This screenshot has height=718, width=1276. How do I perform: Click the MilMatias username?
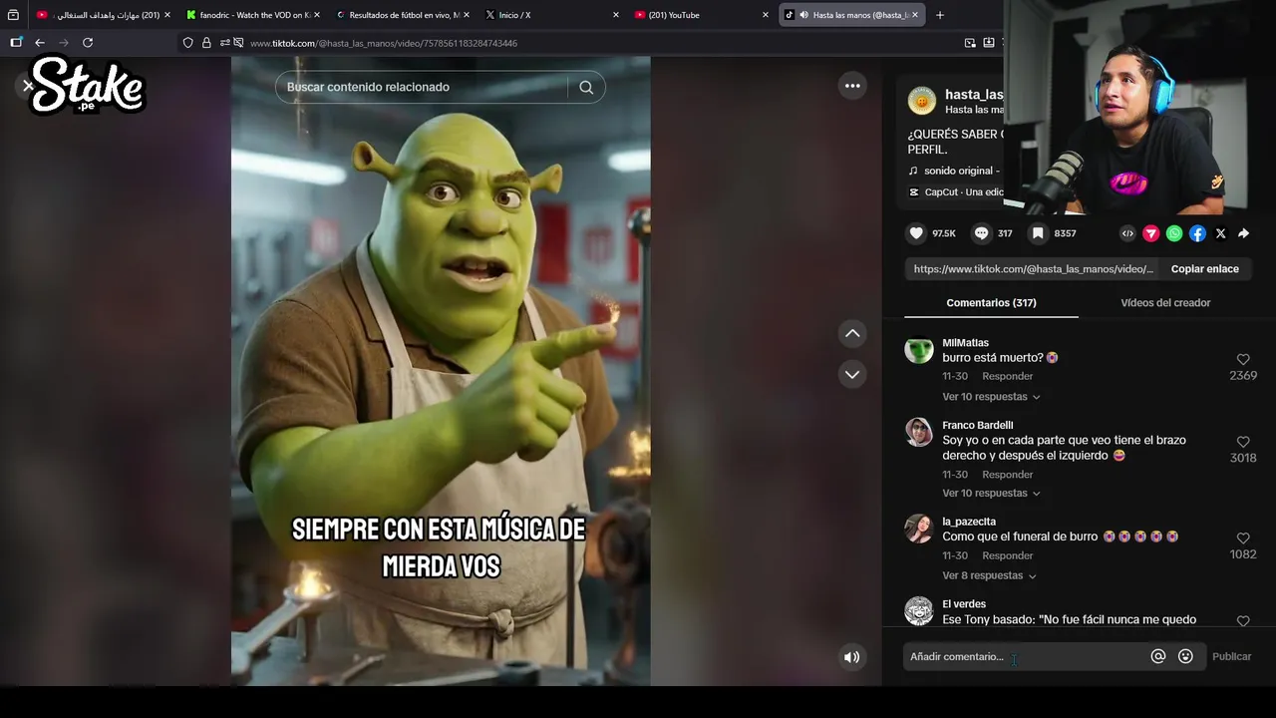pyautogui.click(x=965, y=343)
